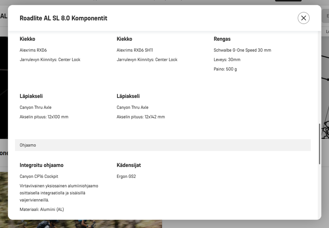Click Akselin pituus: 12x142 mm text
This screenshot has width=329, height=228.
[141, 117]
